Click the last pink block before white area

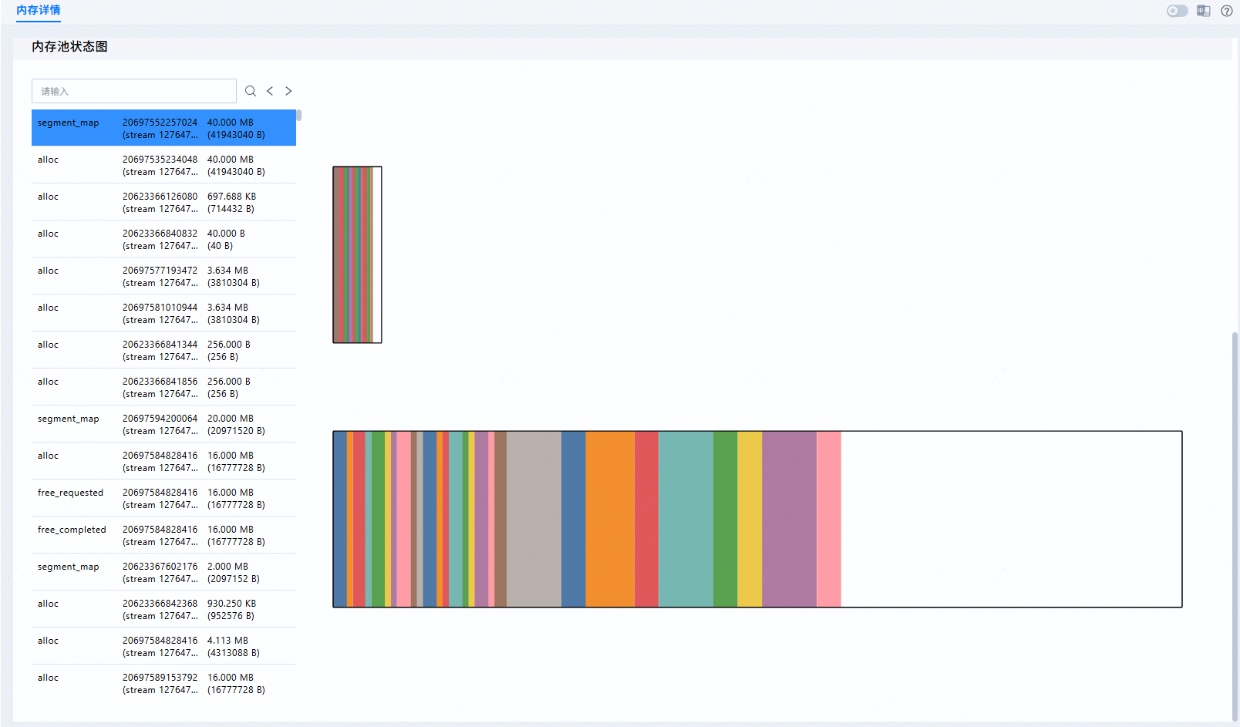click(828, 519)
